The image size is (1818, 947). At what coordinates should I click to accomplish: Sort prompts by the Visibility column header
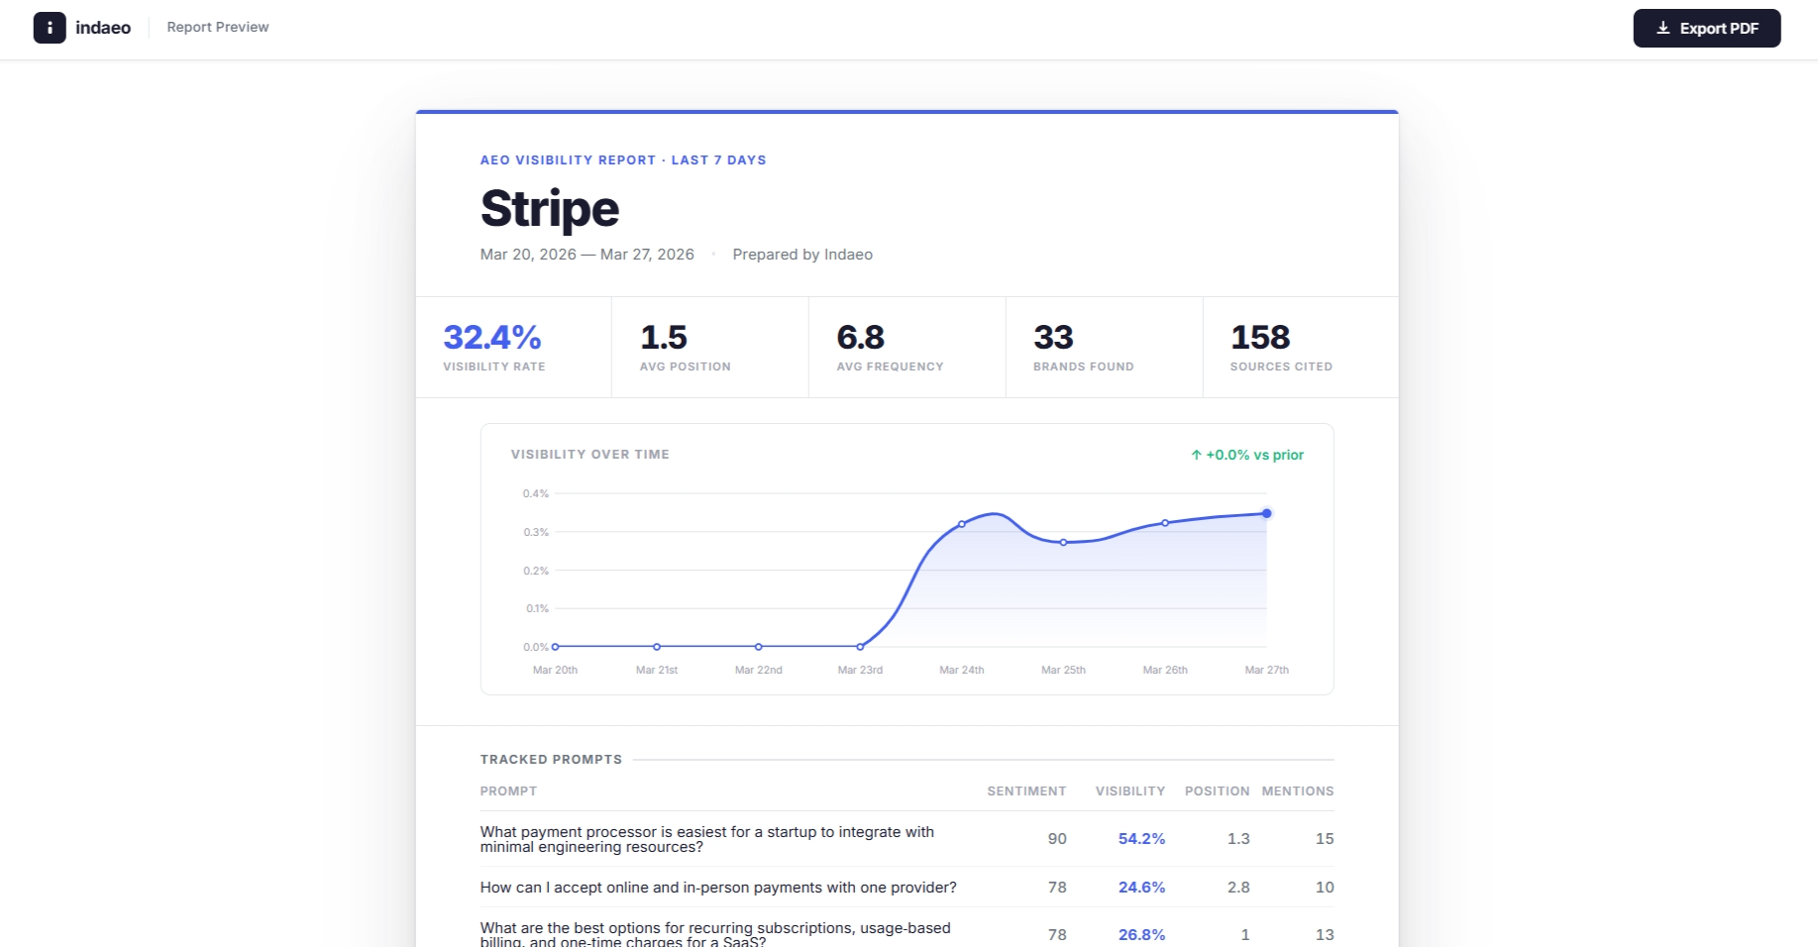(1129, 790)
